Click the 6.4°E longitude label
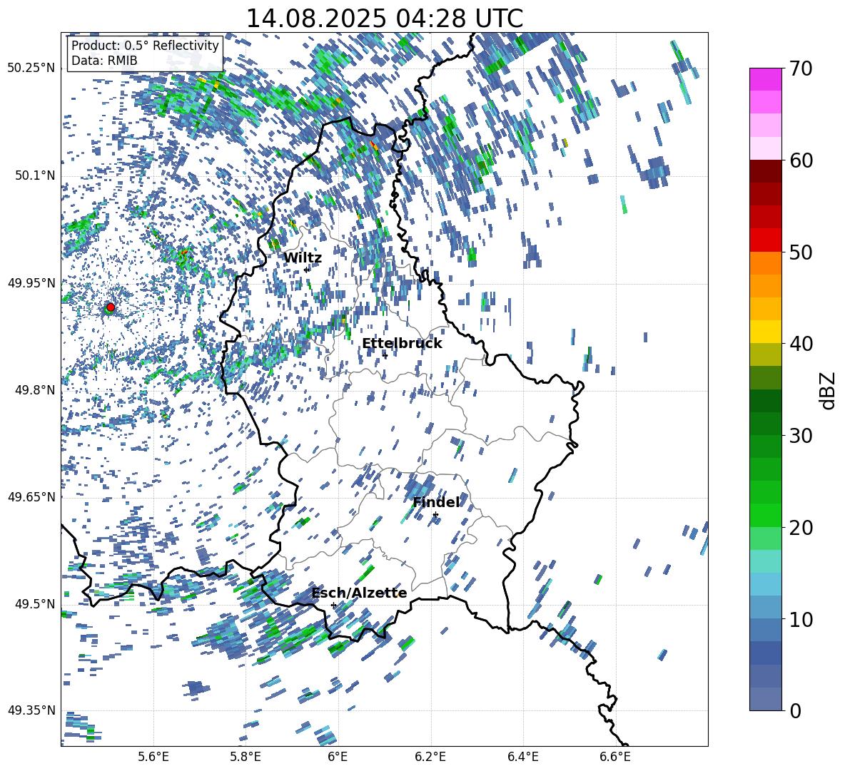Screen dimensions: 845x771 [x=523, y=757]
